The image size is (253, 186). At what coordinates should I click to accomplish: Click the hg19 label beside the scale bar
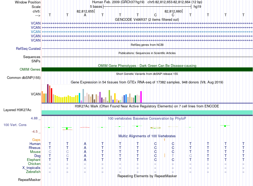(197, 7)
